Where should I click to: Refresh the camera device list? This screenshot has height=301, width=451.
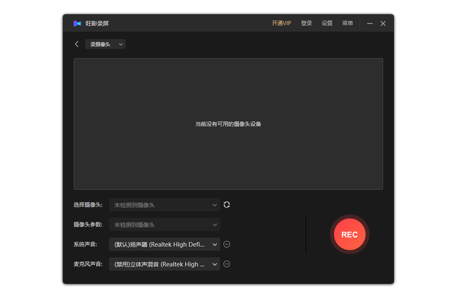tap(227, 205)
